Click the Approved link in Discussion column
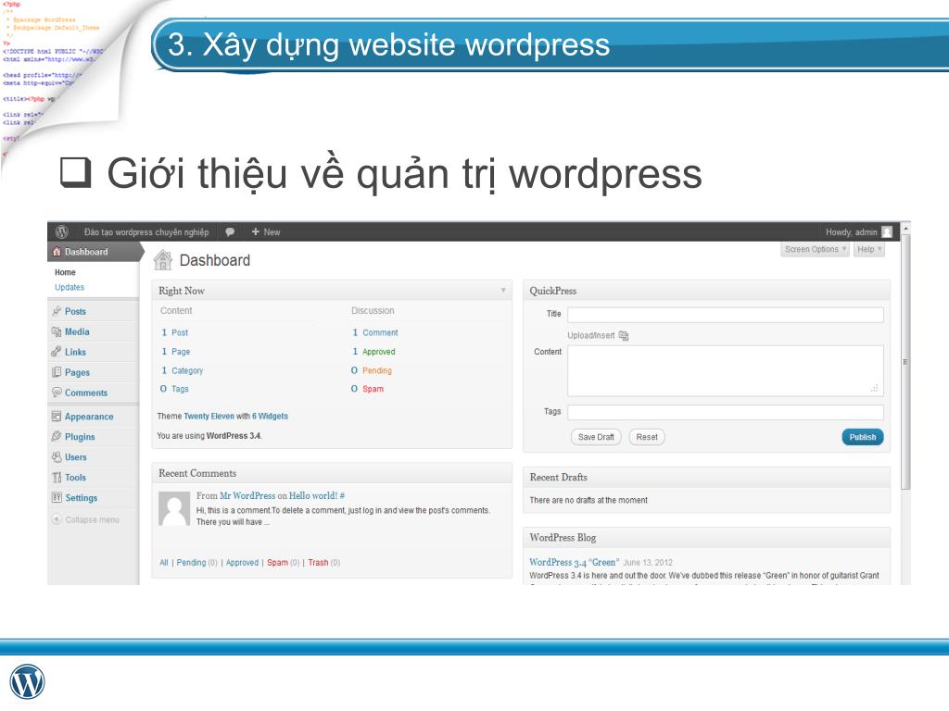Viewport: 949px width, 711px height. 379,352
